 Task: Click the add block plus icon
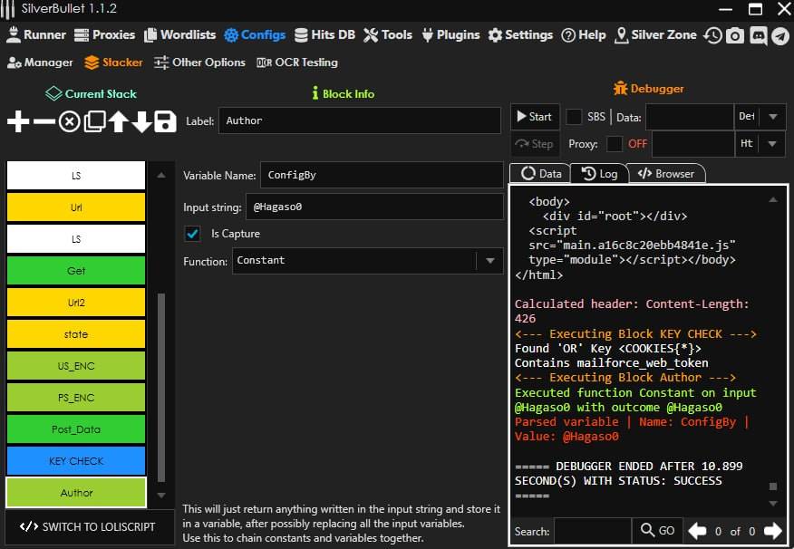(18, 121)
